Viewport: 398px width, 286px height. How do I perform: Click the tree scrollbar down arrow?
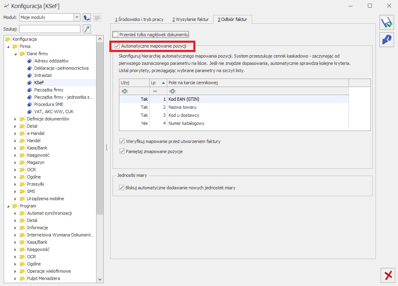tap(100, 280)
